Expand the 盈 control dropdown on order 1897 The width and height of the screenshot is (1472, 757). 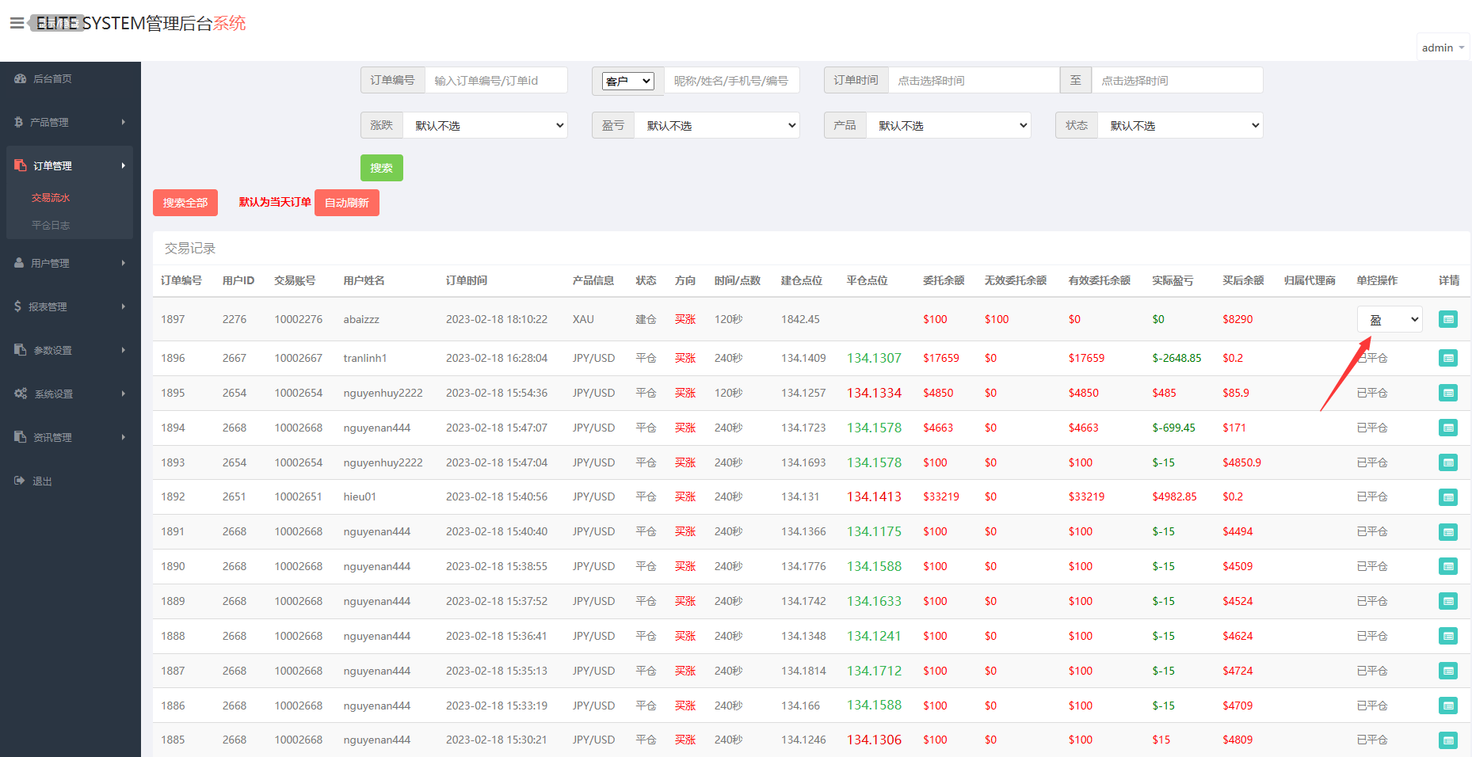click(1389, 318)
